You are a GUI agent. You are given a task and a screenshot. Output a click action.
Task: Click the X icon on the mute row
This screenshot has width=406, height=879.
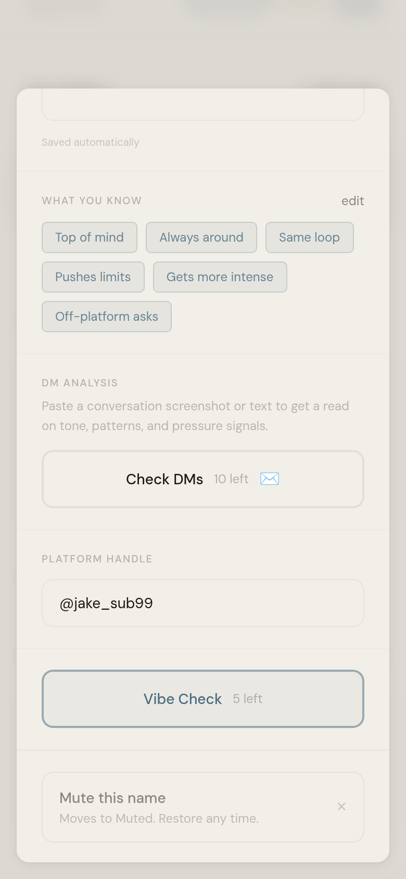tap(341, 807)
